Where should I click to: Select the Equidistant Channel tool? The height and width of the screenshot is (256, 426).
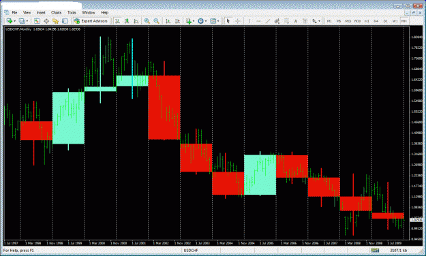[x=277, y=21]
